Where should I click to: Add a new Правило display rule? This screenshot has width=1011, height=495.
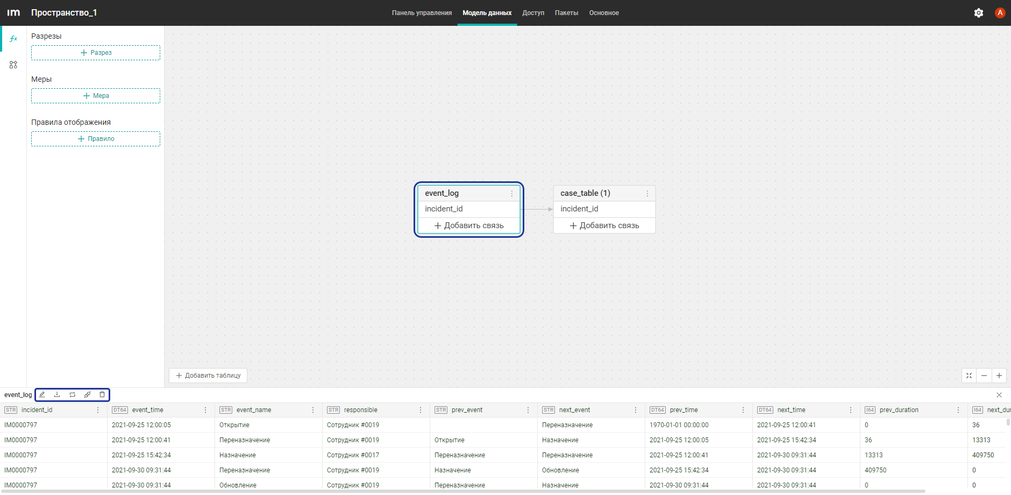click(96, 139)
